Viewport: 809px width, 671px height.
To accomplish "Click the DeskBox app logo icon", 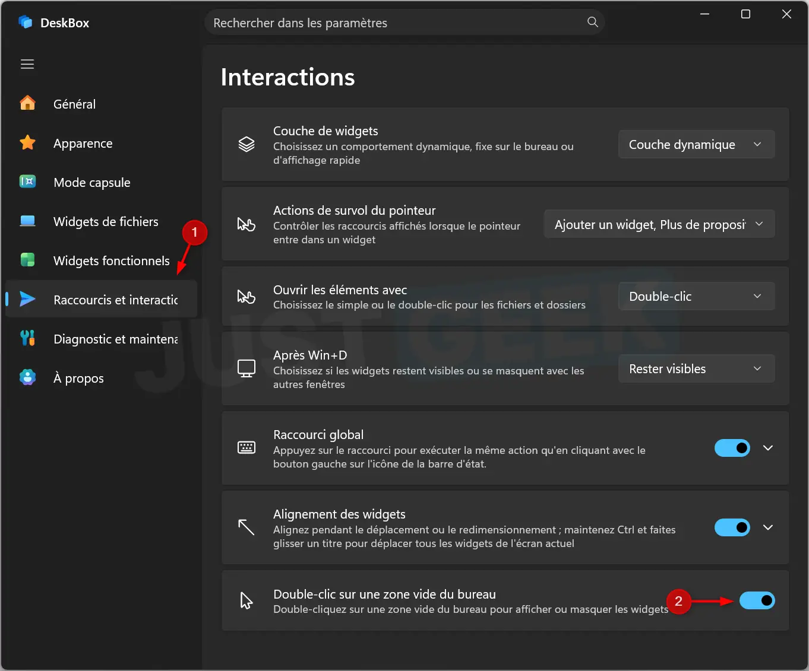I will (26, 23).
